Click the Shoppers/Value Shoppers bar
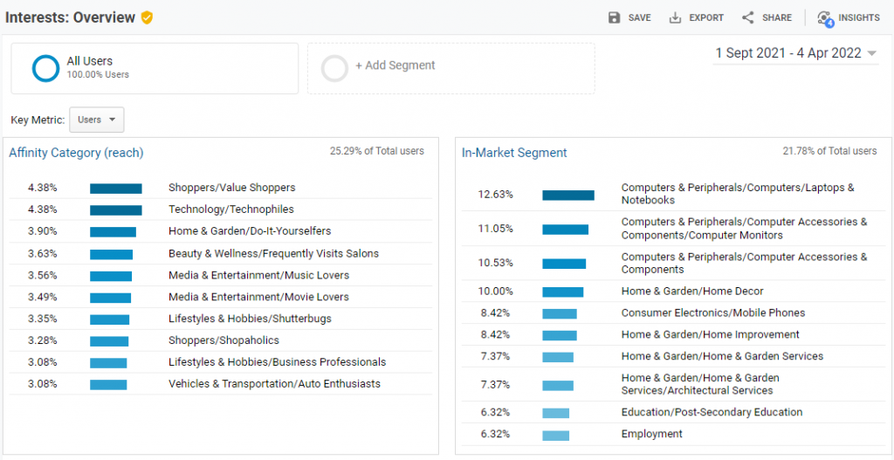Image resolution: width=894 pixels, height=460 pixels. [x=115, y=188]
